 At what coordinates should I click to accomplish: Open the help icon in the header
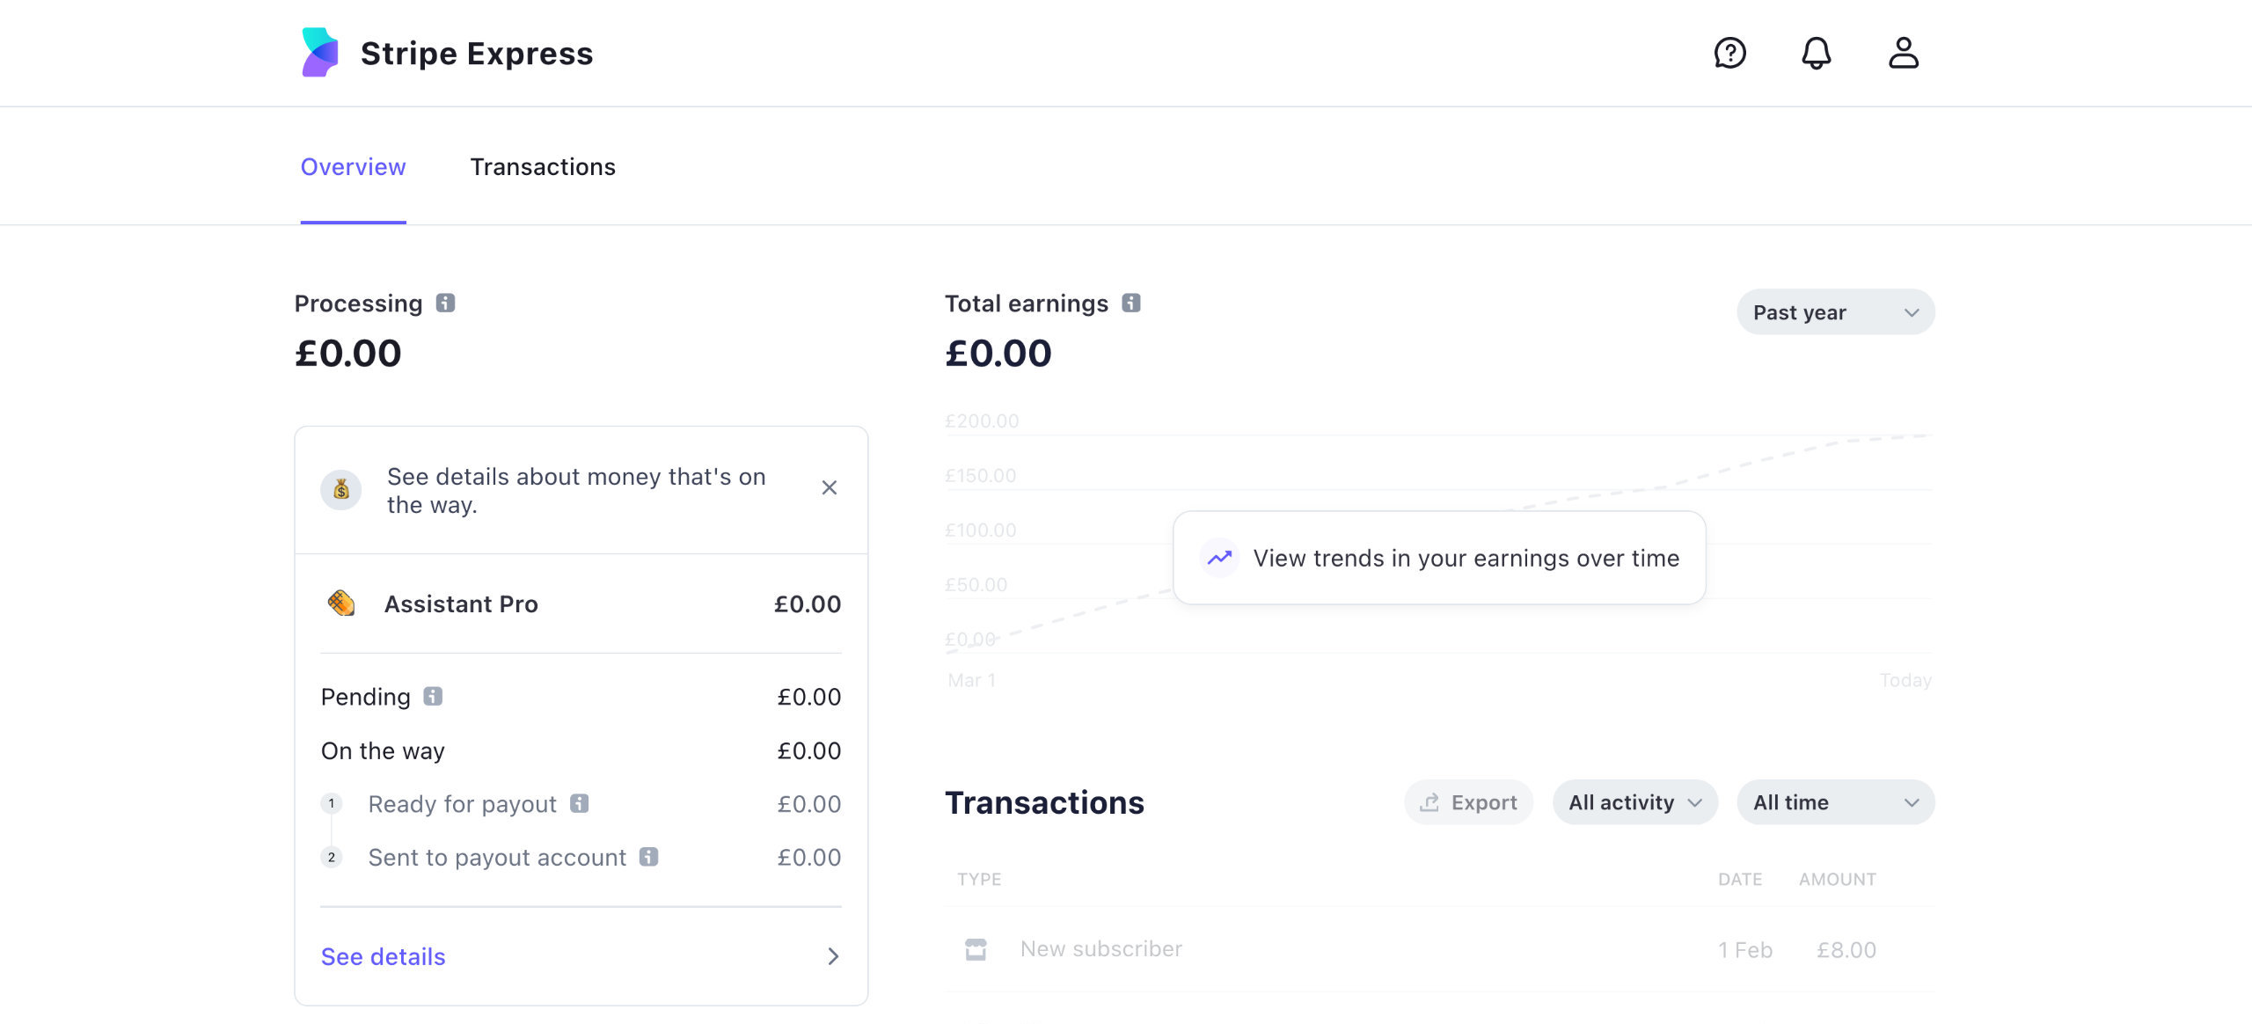[1730, 53]
